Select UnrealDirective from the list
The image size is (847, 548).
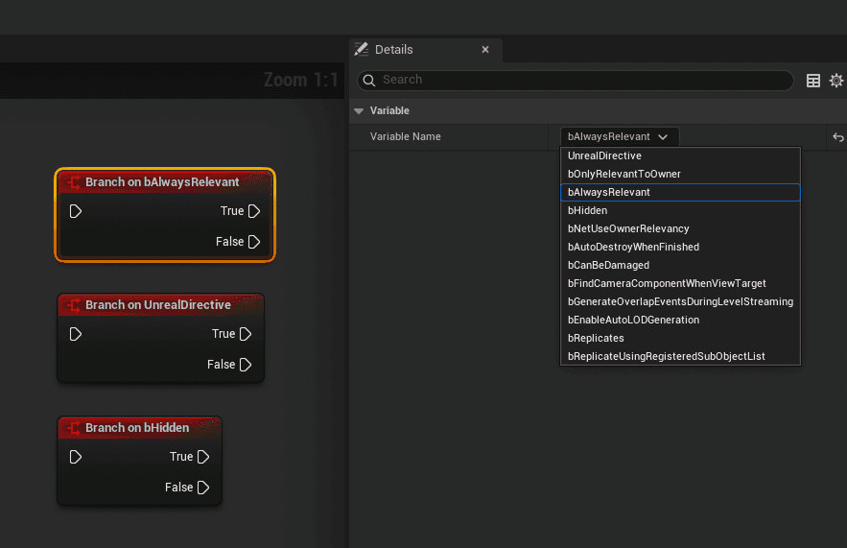coord(680,155)
